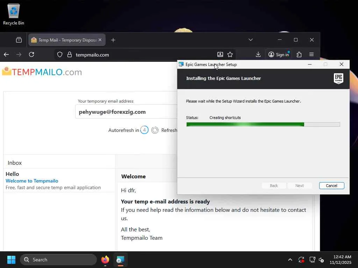Click the Creating shortcuts status text

[225, 118]
